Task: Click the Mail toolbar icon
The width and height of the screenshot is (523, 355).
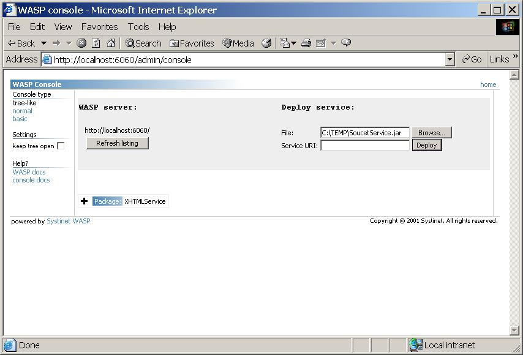Action: (x=285, y=43)
